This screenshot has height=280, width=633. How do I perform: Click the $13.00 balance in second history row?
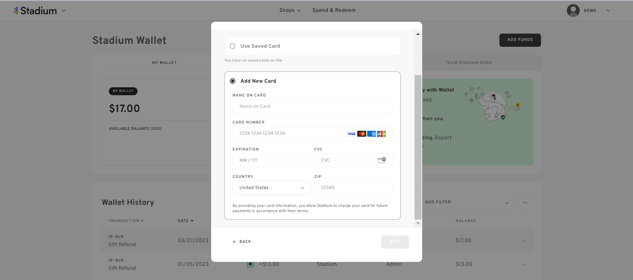(x=464, y=264)
